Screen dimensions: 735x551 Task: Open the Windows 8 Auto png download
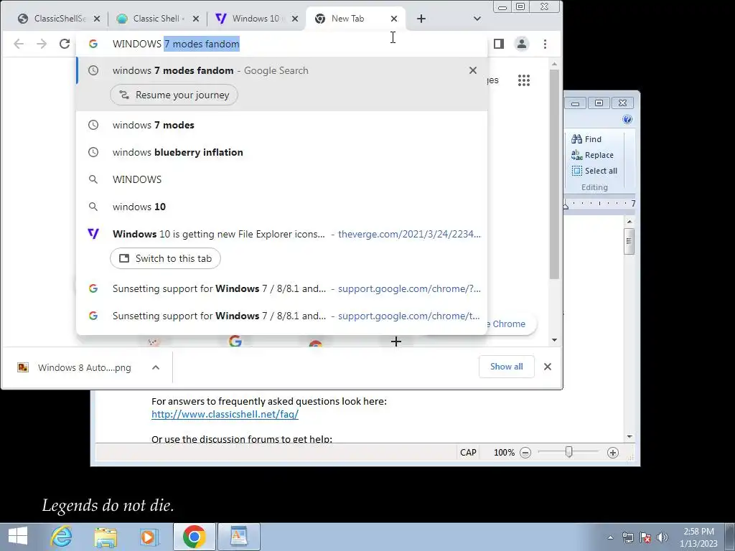pyautogui.click(x=75, y=368)
